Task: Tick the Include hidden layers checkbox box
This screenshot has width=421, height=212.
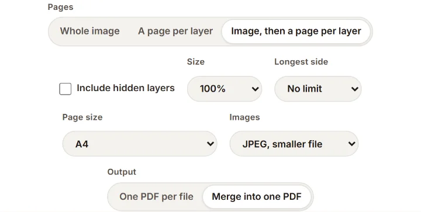Action: point(65,89)
